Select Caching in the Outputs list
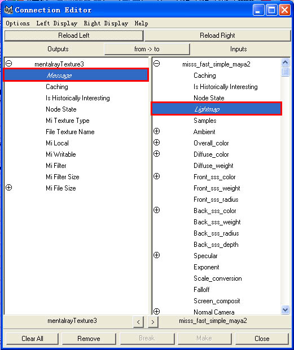The image size is (294, 350). click(x=57, y=87)
